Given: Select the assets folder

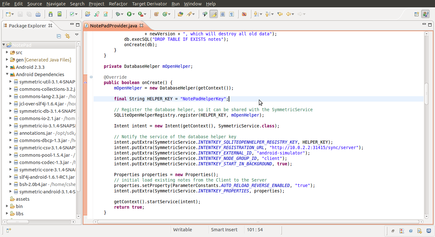Looking at the screenshot, I should (x=23, y=199).
